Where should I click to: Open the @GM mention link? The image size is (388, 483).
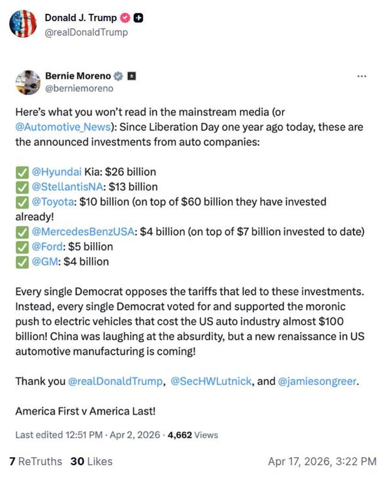pyautogui.click(x=45, y=262)
